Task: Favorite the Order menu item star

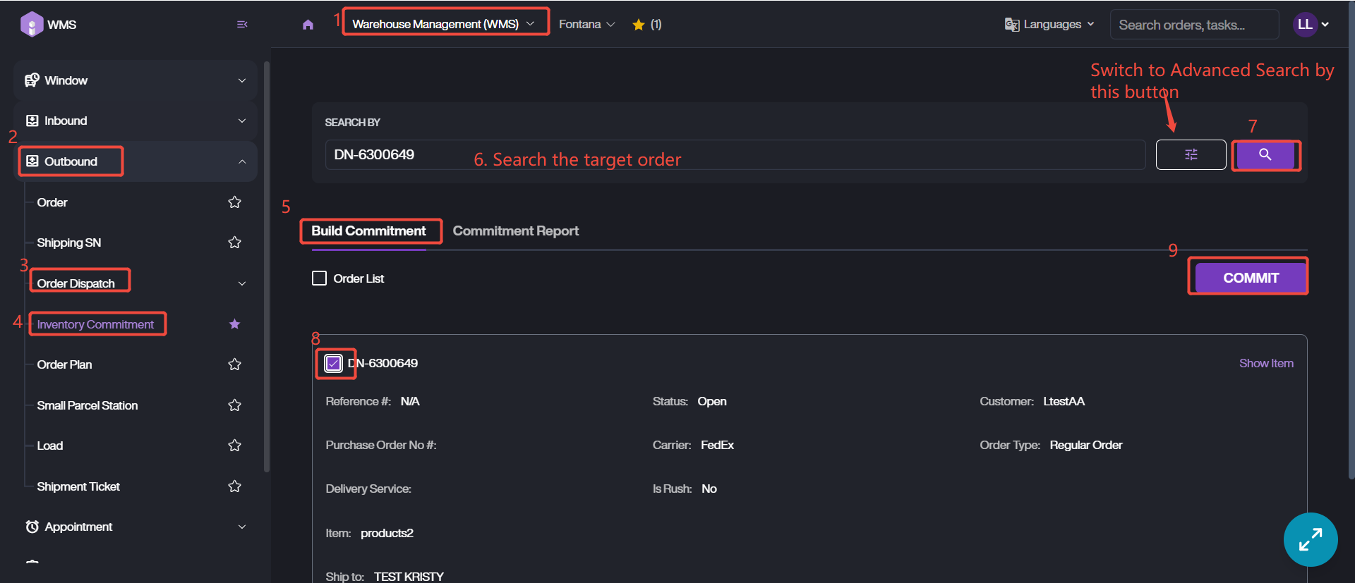Action: pos(235,202)
